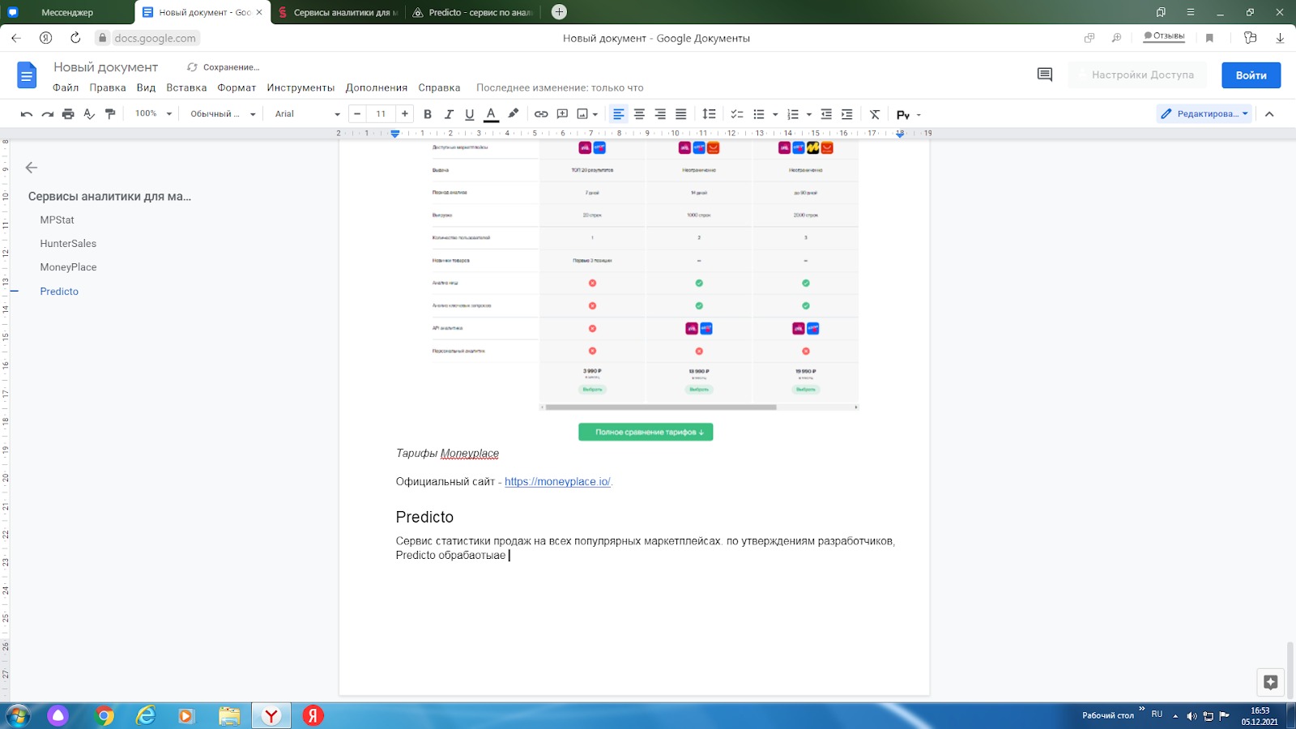Open the Вставка menu

pyautogui.click(x=186, y=87)
